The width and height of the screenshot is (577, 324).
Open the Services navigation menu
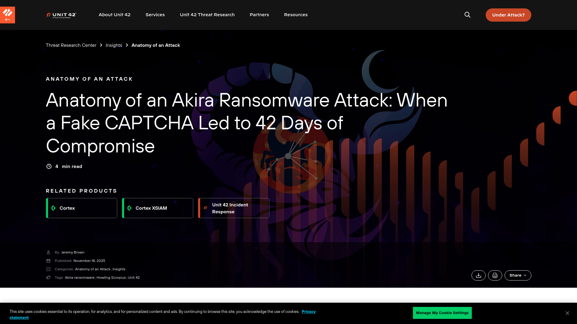[x=155, y=15]
